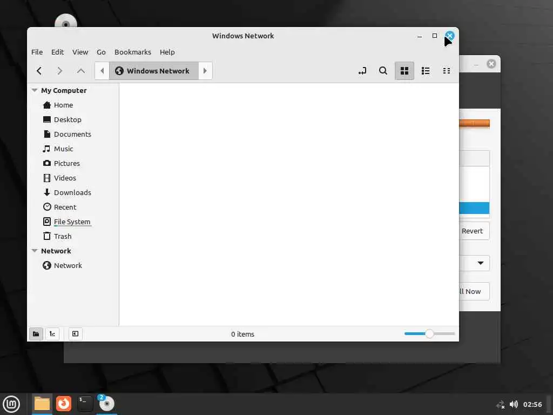Collapse the My Computer sidebar section
The image size is (553, 415).
35,90
